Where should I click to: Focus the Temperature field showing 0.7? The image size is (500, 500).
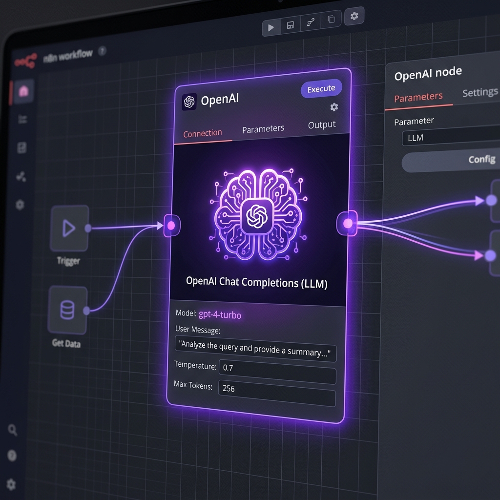click(x=277, y=372)
